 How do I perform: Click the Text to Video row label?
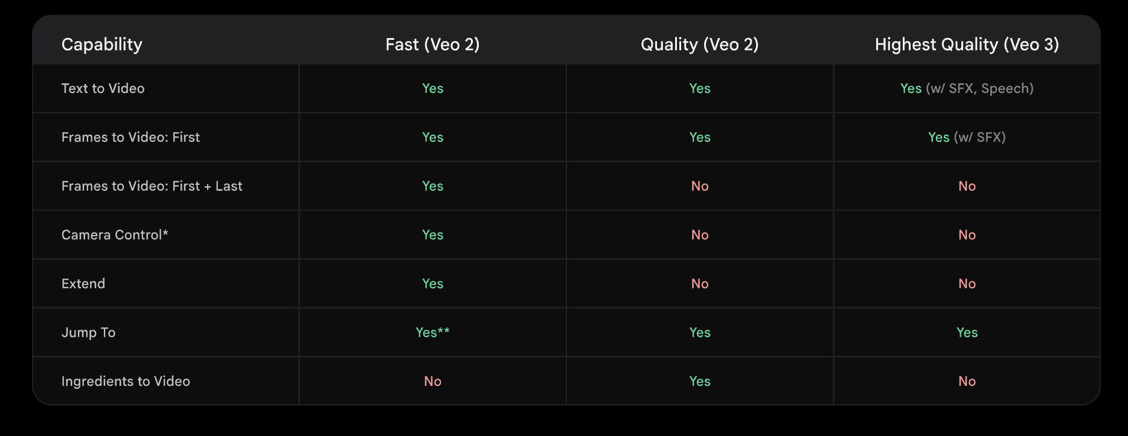coord(103,88)
